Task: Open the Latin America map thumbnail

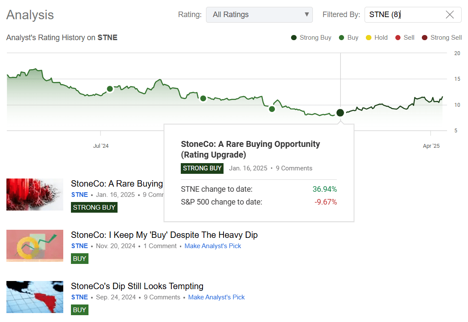Action: point(35,297)
